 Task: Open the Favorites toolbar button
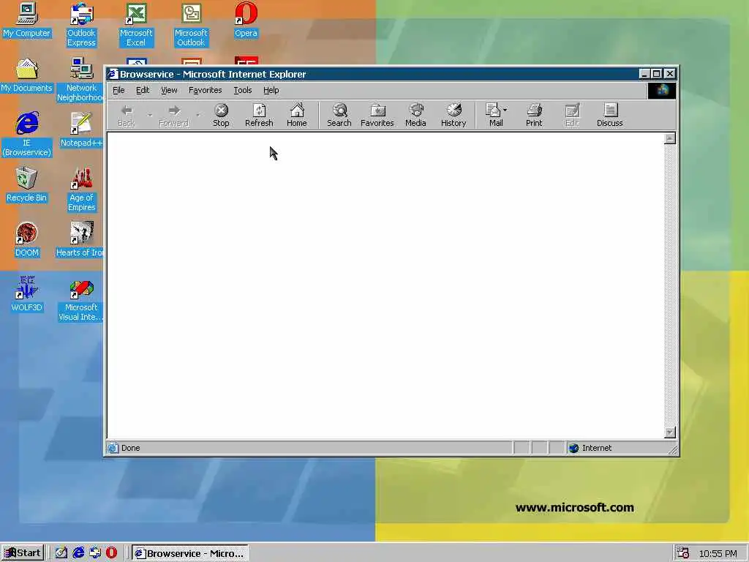click(377, 115)
